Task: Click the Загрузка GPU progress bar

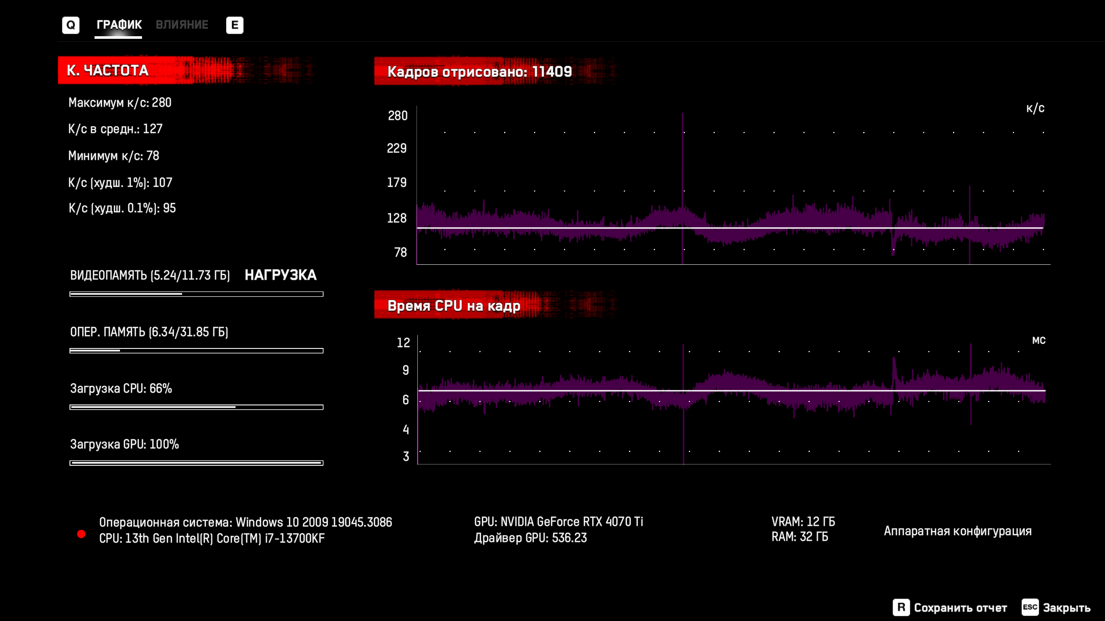Action: pyautogui.click(x=196, y=463)
